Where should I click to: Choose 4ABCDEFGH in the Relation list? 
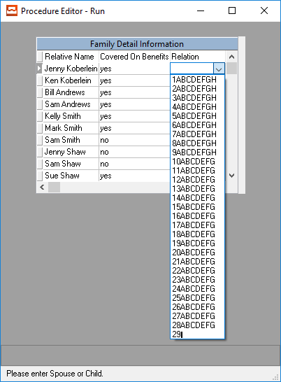coord(197,107)
